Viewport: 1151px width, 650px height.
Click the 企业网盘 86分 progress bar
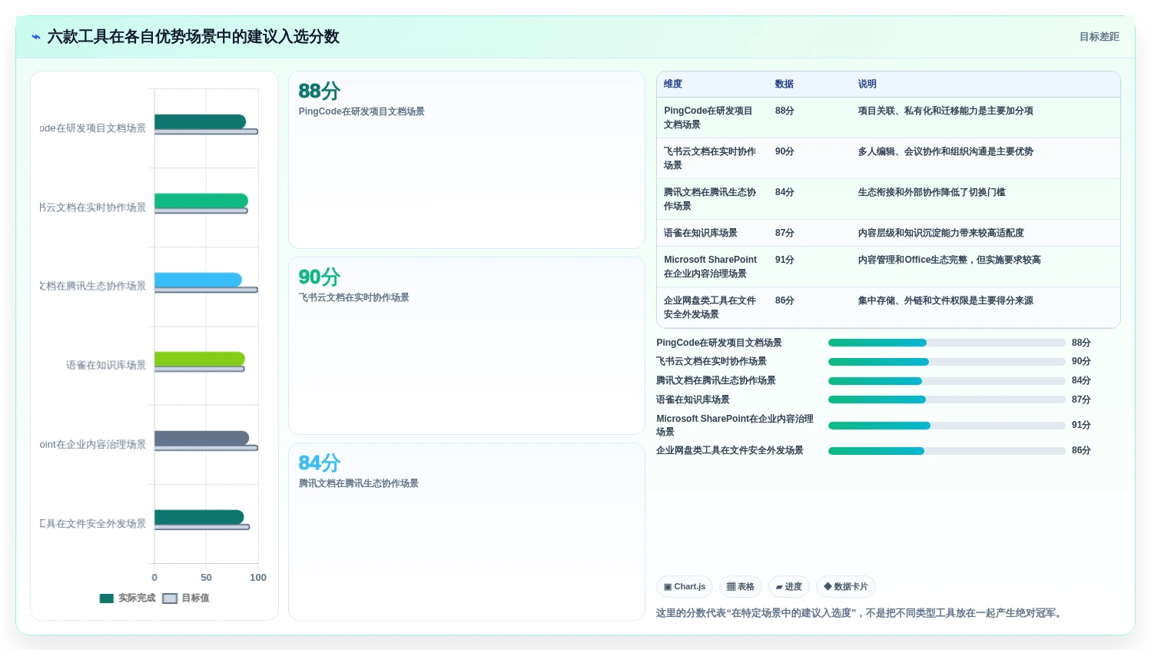click(947, 450)
